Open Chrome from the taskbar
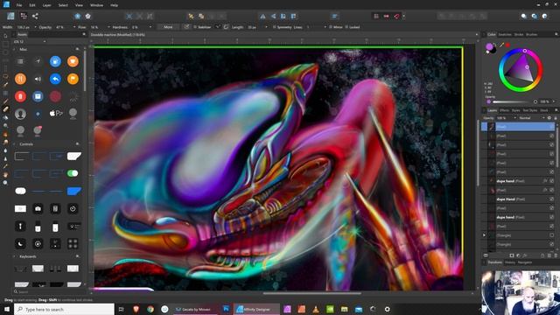Image resolution: width=560 pixels, height=315 pixels. tap(150, 309)
